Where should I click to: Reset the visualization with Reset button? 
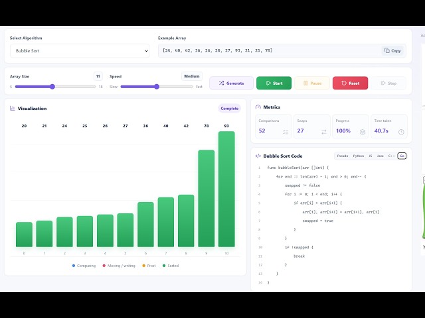[x=350, y=83]
